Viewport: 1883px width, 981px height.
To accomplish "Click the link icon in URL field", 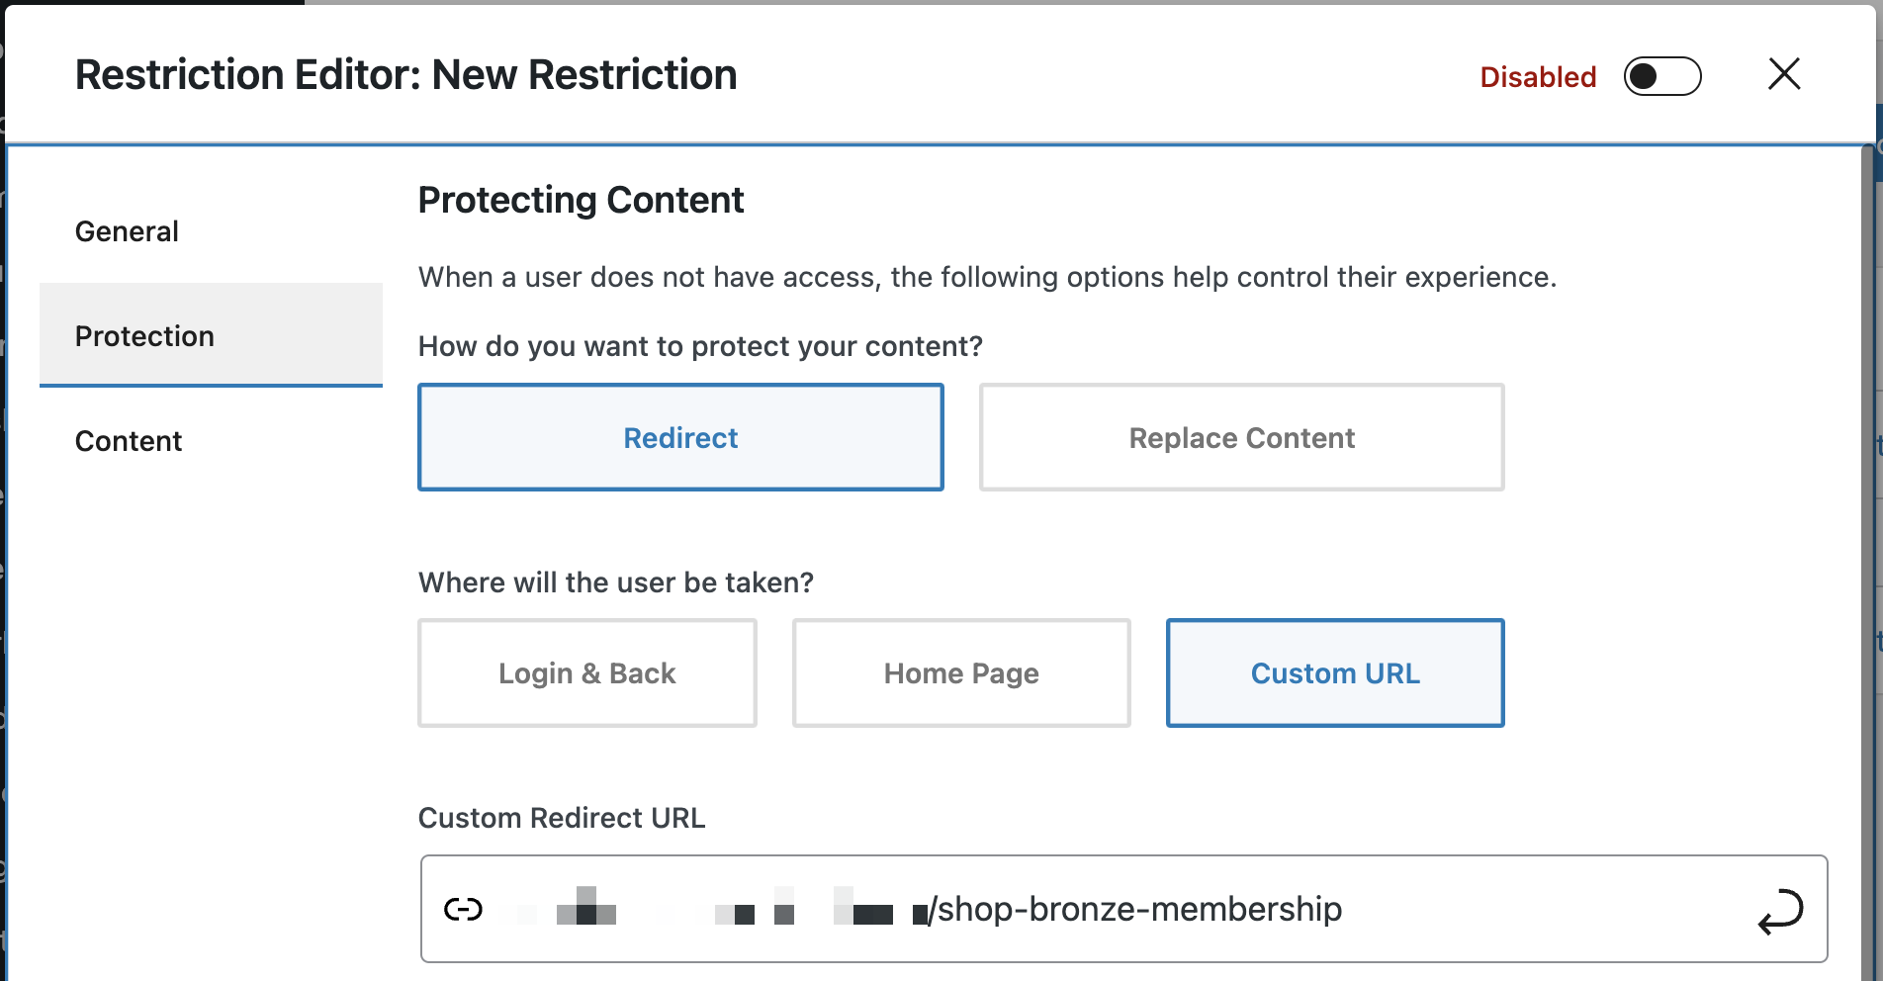I will coord(463,909).
